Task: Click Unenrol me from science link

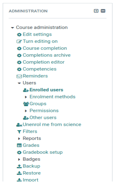Action: point(52,125)
